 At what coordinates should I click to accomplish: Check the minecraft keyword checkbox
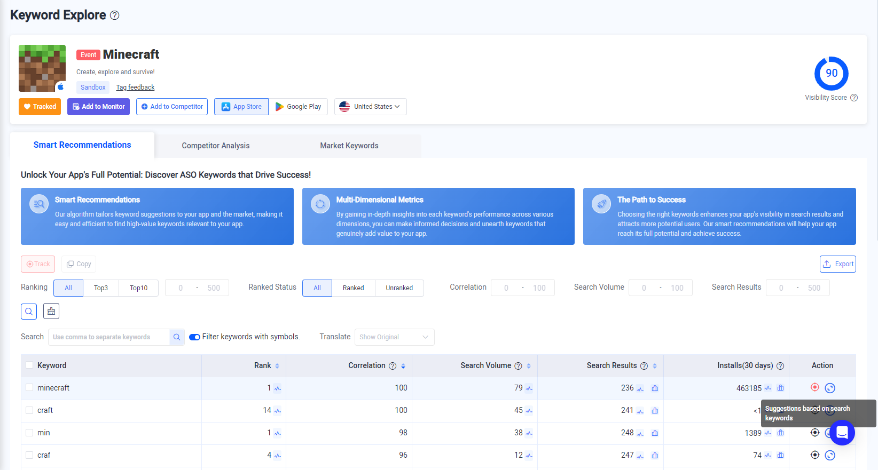pyautogui.click(x=29, y=388)
